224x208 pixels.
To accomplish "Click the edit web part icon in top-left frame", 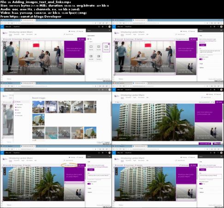I will click(x=5, y=43).
